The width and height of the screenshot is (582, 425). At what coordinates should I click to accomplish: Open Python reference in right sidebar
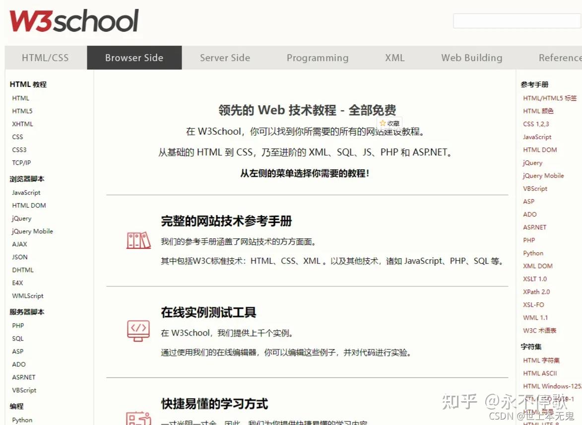click(533, 253)
